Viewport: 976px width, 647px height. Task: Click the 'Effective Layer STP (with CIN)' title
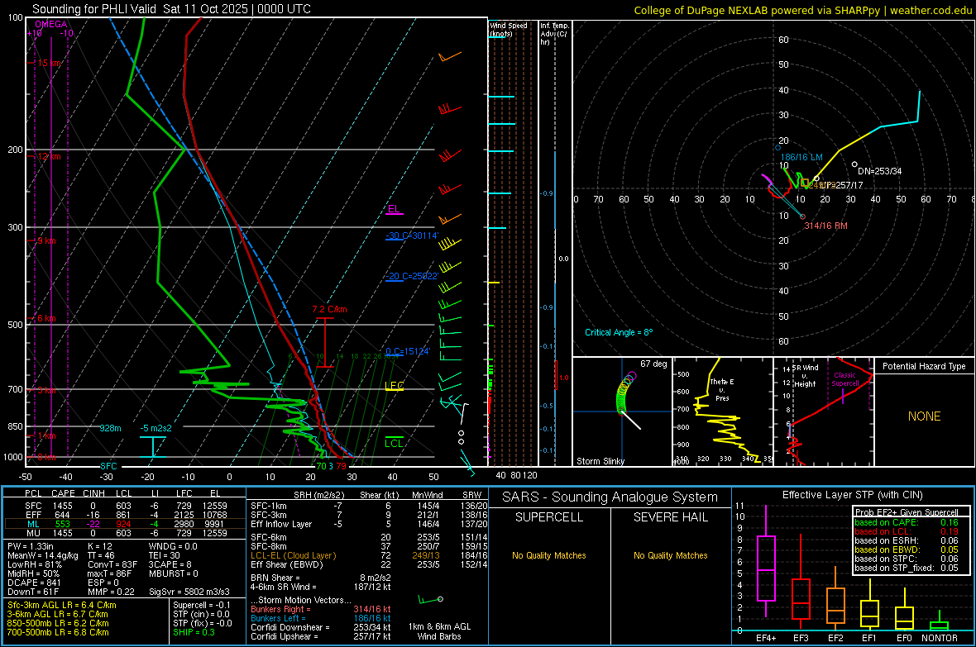pyautogui.click(x=852, y=495)
